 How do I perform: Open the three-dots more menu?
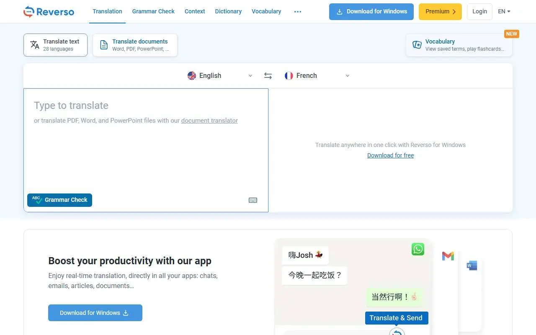[x=298, y=12]
